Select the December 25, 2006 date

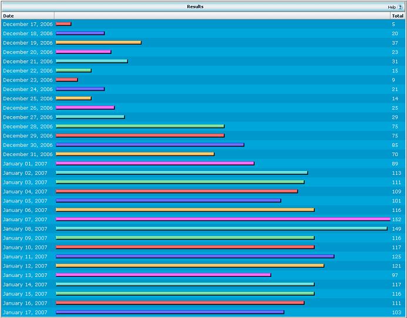point(28,99)
